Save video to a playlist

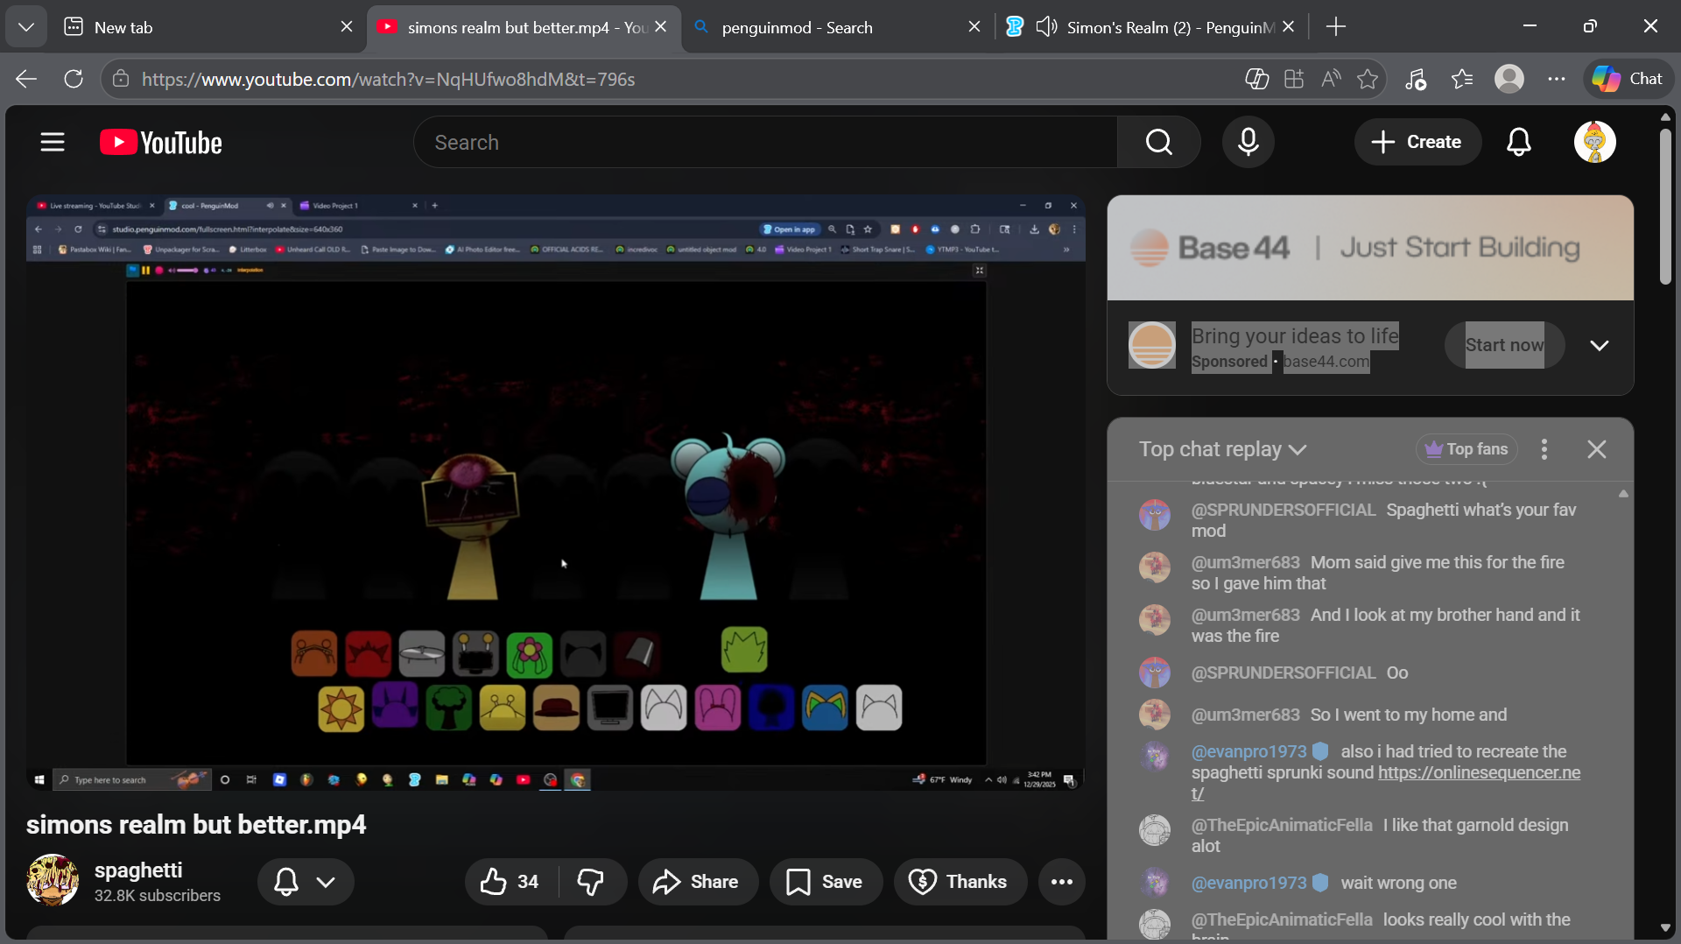click(826, 882)
